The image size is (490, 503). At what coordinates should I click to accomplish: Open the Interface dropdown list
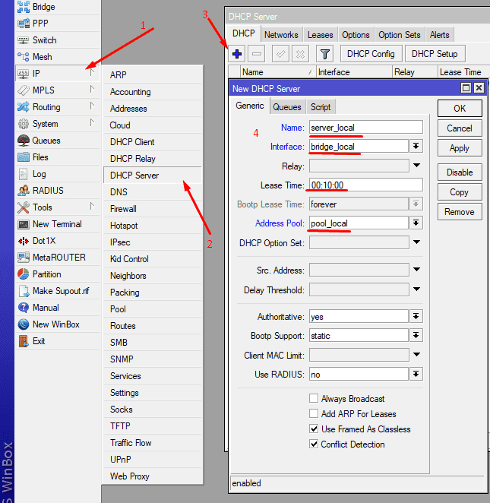(416, 147)
